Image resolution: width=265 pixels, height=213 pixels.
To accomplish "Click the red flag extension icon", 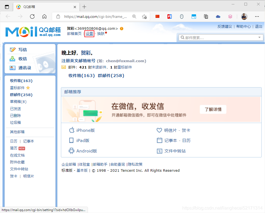I will click(157, 16).
